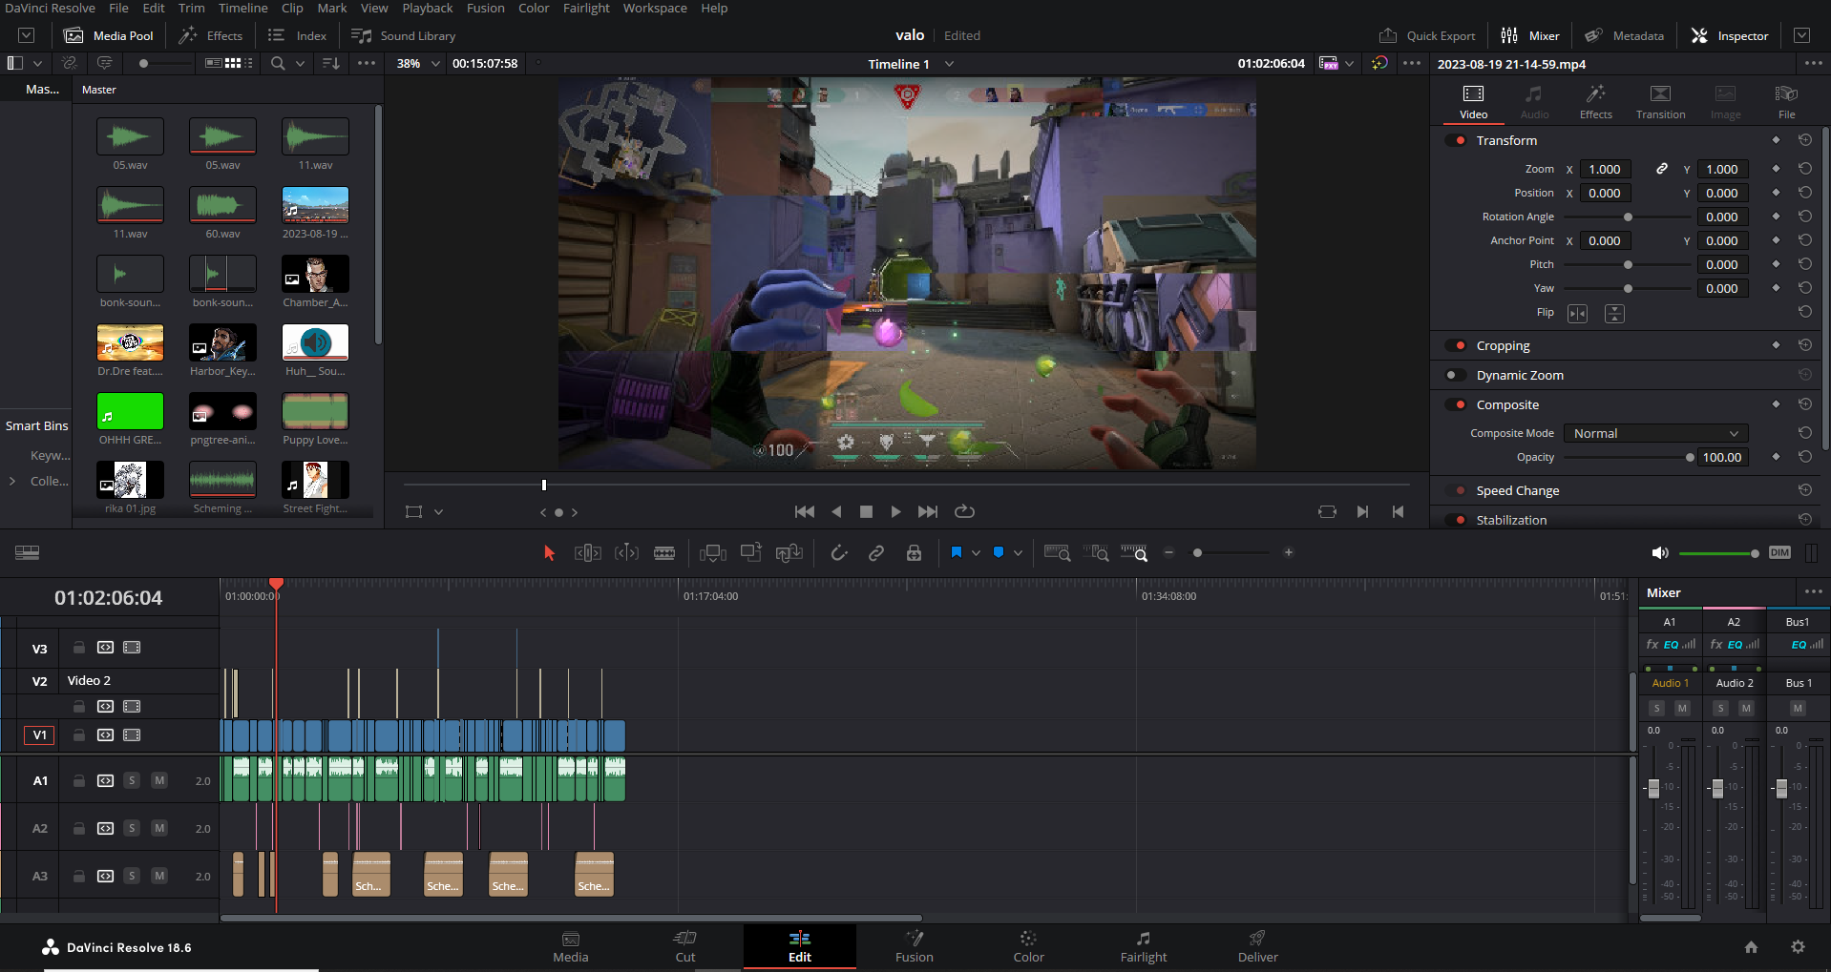The image size is (1831, 972).
Task: Select the arrow Selection Mode tool
Action: (549, 553)
